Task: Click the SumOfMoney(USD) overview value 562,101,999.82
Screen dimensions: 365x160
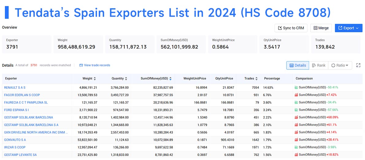Action: pos(179,47)
